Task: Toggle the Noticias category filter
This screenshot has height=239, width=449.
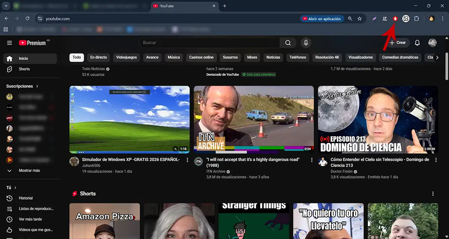Action: coord(273,57)
